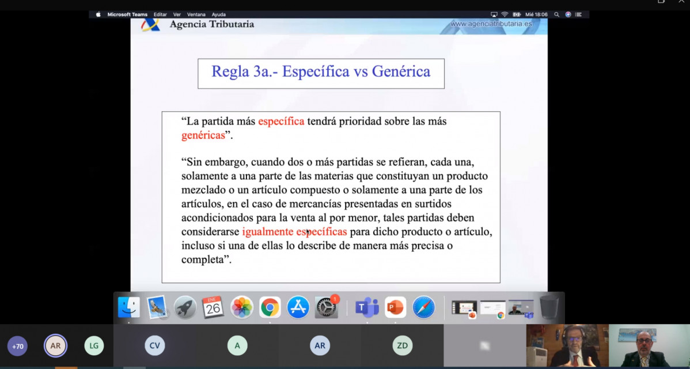690x369 pixels.
Task: Open the Apple menu
Action: (x=97, y=14)
